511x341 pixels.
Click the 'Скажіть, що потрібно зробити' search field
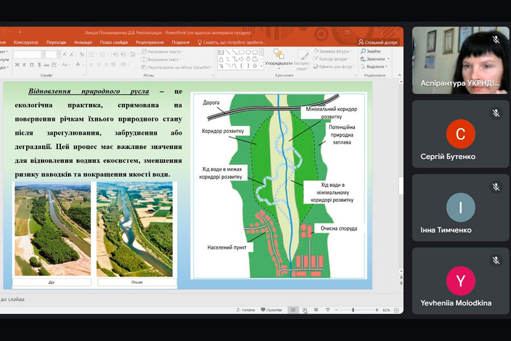(x=234, y=42)
